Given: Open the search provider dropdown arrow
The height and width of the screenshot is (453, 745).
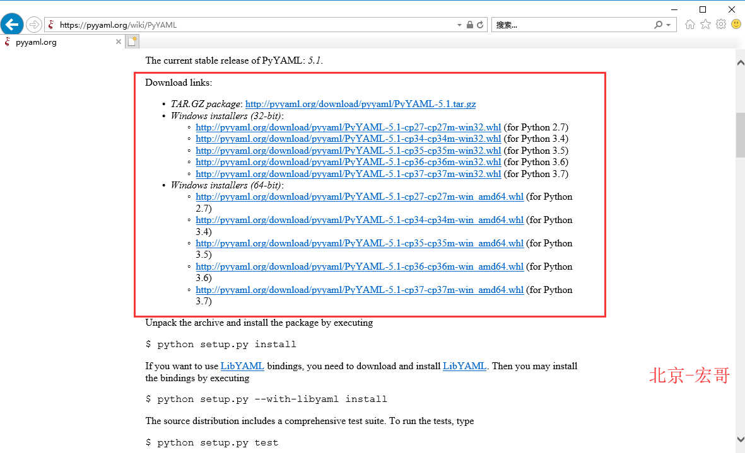Looking at the screenshot, I should point(667,24).
